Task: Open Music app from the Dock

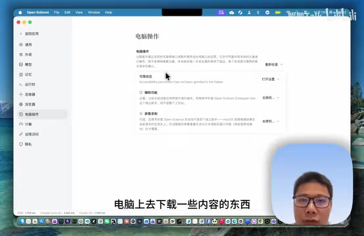Action: click(x=221, y=222)
